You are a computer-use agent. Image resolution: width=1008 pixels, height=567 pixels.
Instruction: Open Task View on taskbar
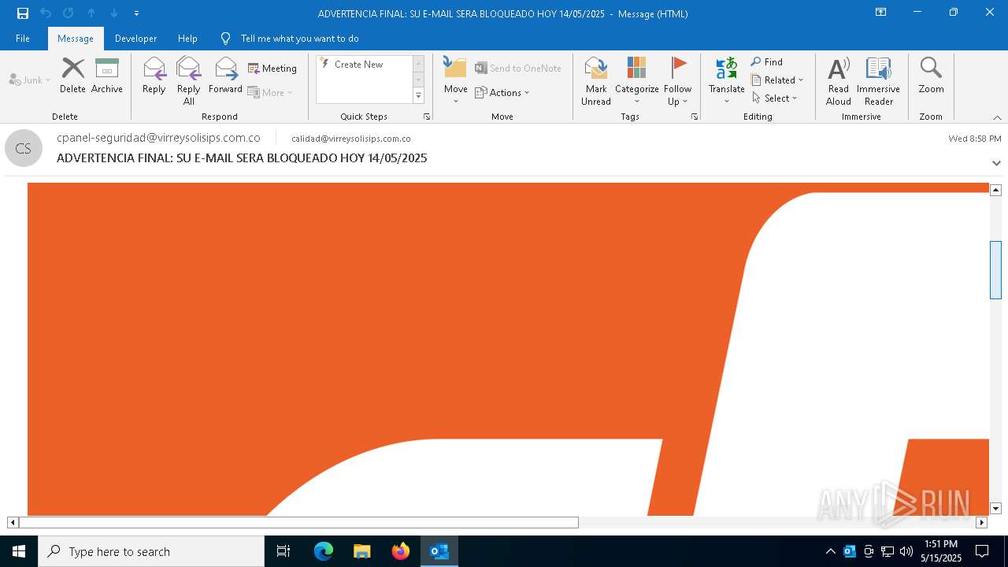pos(283,551)
